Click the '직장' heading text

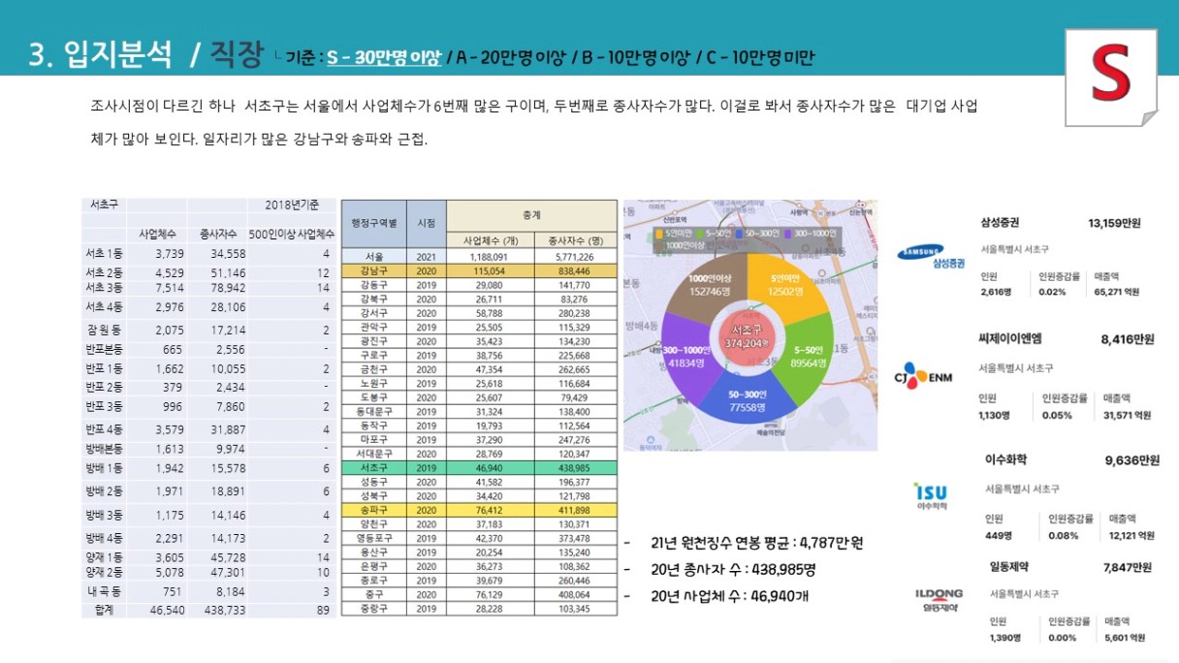coord(238,53)
